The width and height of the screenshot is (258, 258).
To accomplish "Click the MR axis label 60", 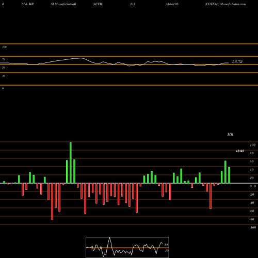I will [252, 162].
